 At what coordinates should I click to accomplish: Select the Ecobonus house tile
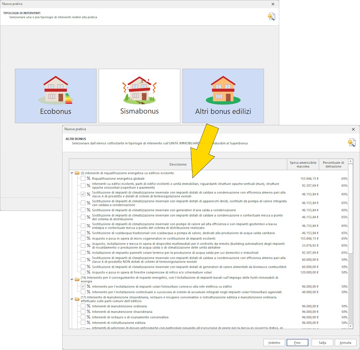pos(55,96)
